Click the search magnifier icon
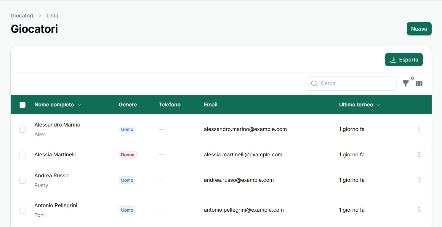Viewport: 442px width, 227px height. point(314,84)
